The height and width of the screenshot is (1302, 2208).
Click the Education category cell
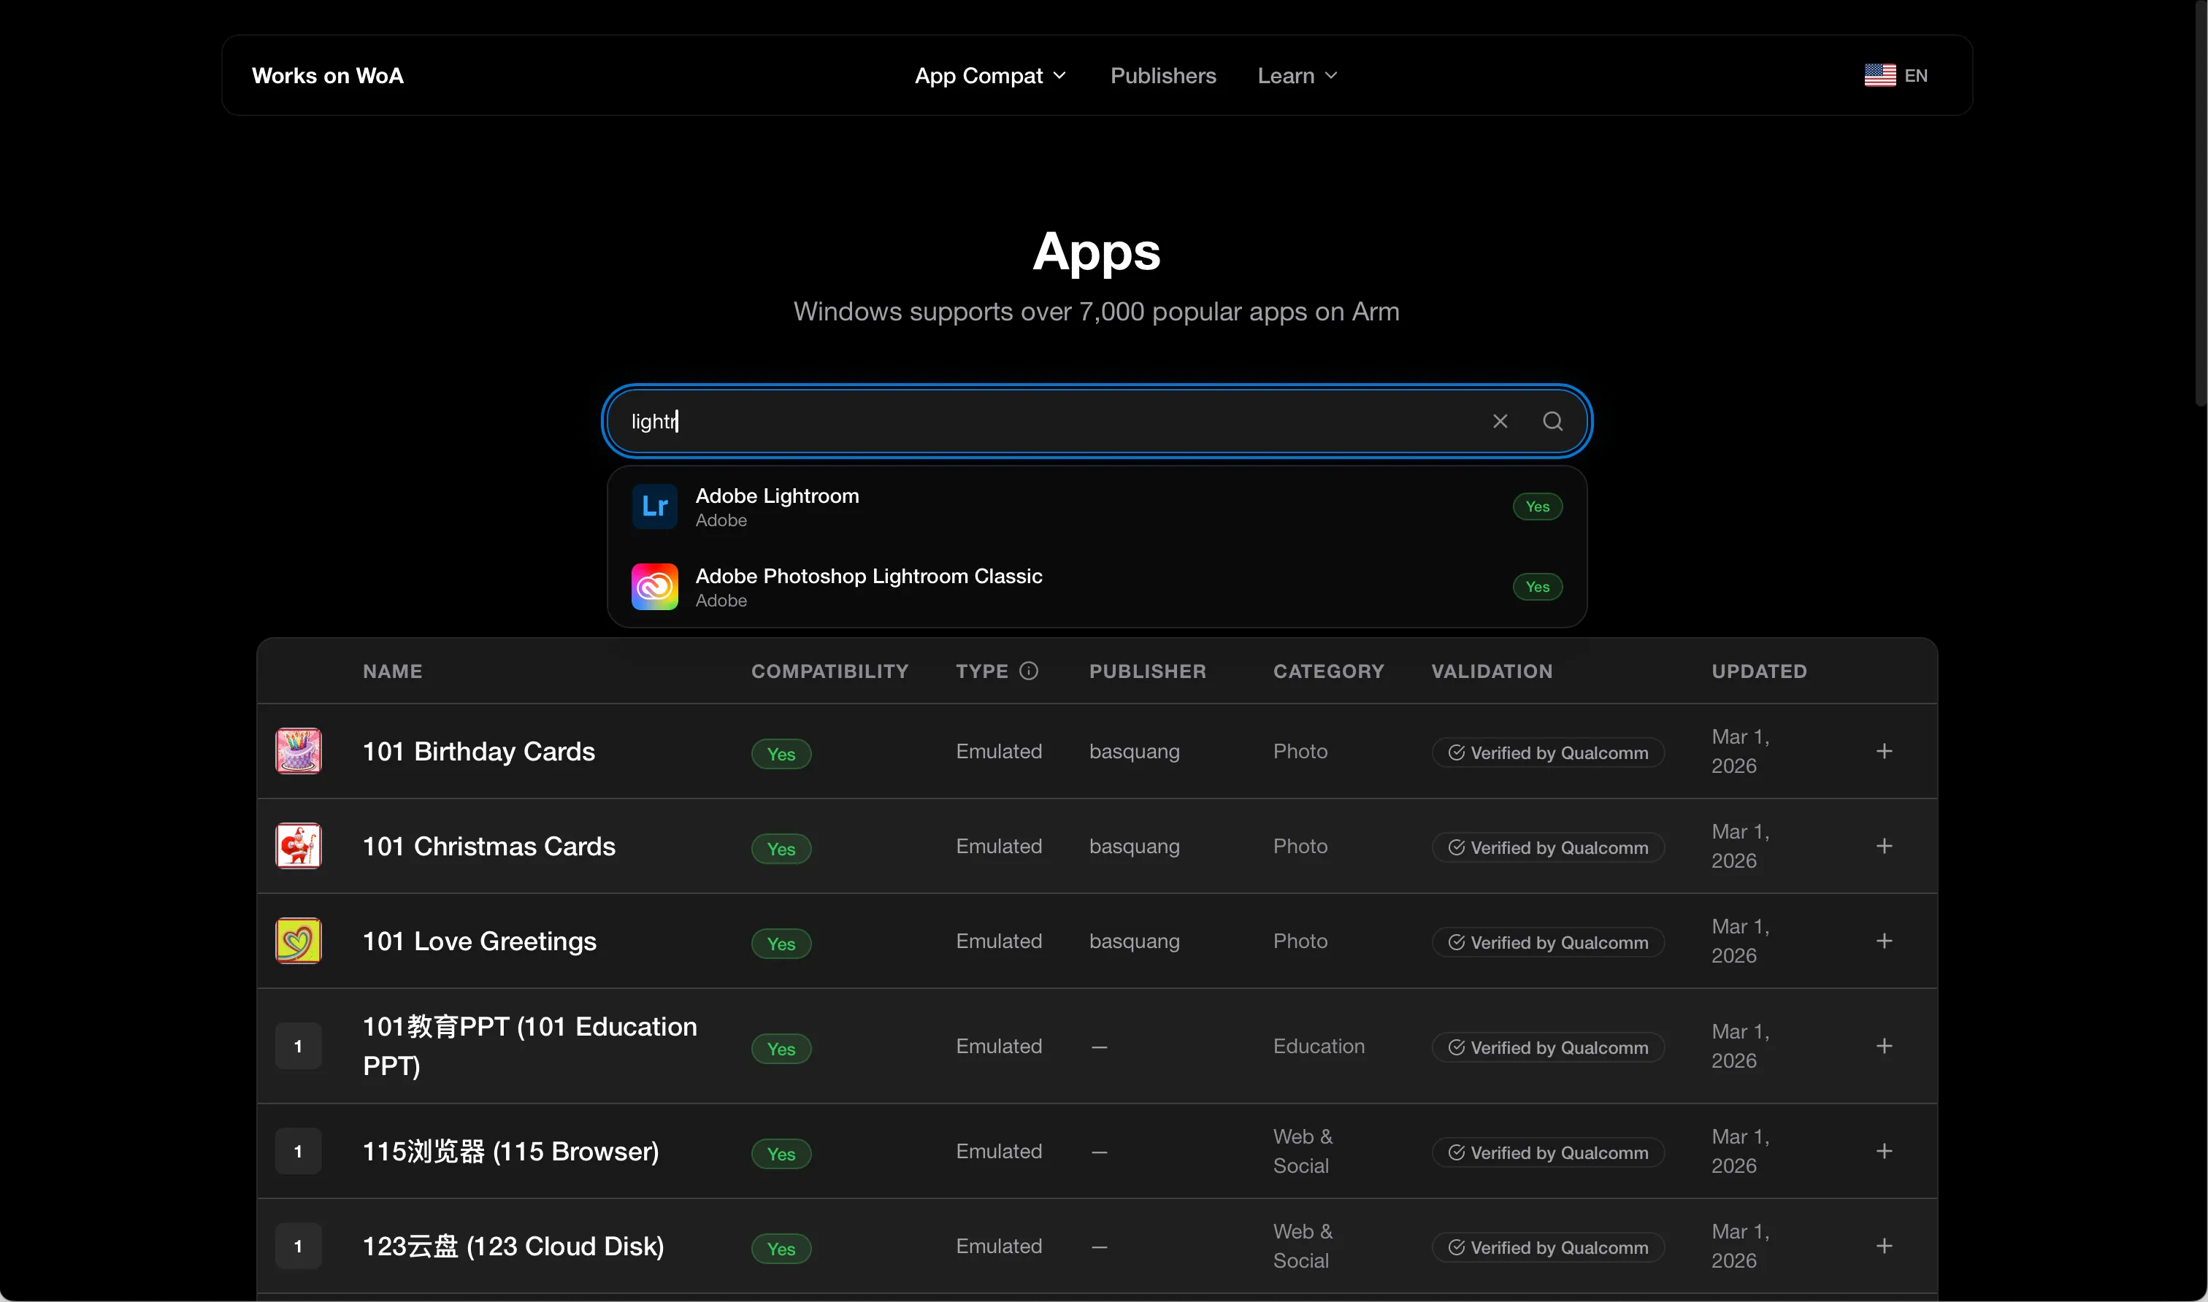tap(1319, 1046)
